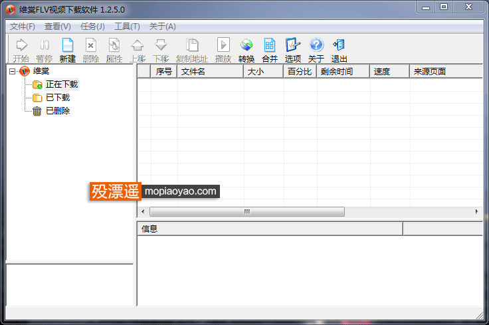
Task: Select the 已删除 (Deleted) trash item
Action: (58, 111)
